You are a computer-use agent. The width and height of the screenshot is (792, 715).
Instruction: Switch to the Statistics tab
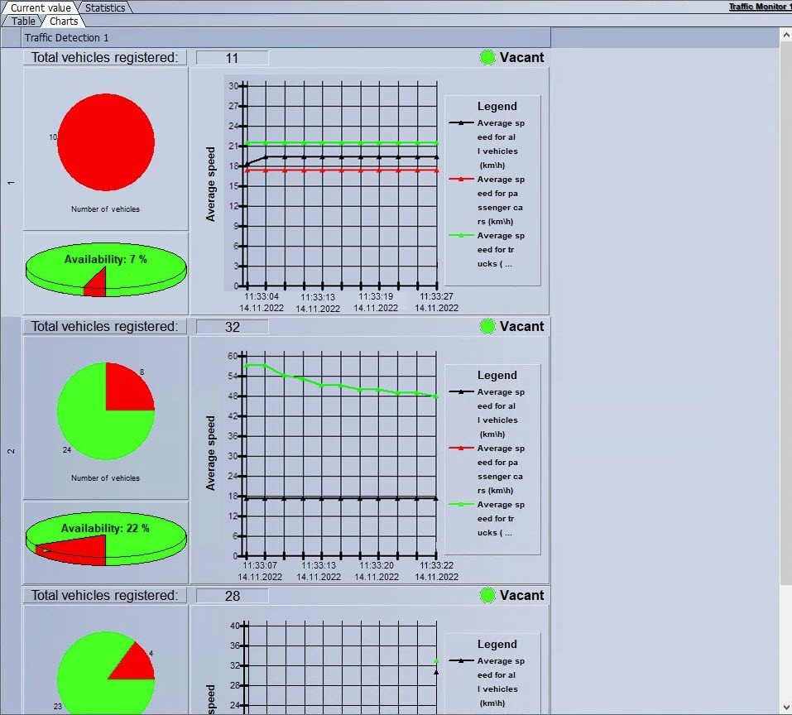point(105,7)
